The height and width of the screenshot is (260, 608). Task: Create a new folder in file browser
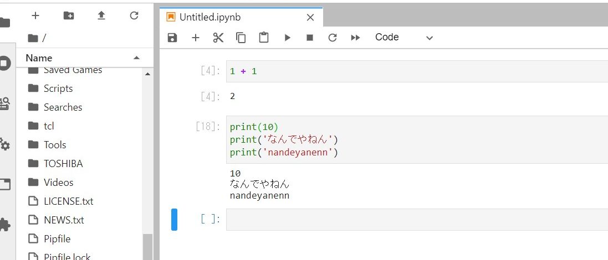point(68,15)
